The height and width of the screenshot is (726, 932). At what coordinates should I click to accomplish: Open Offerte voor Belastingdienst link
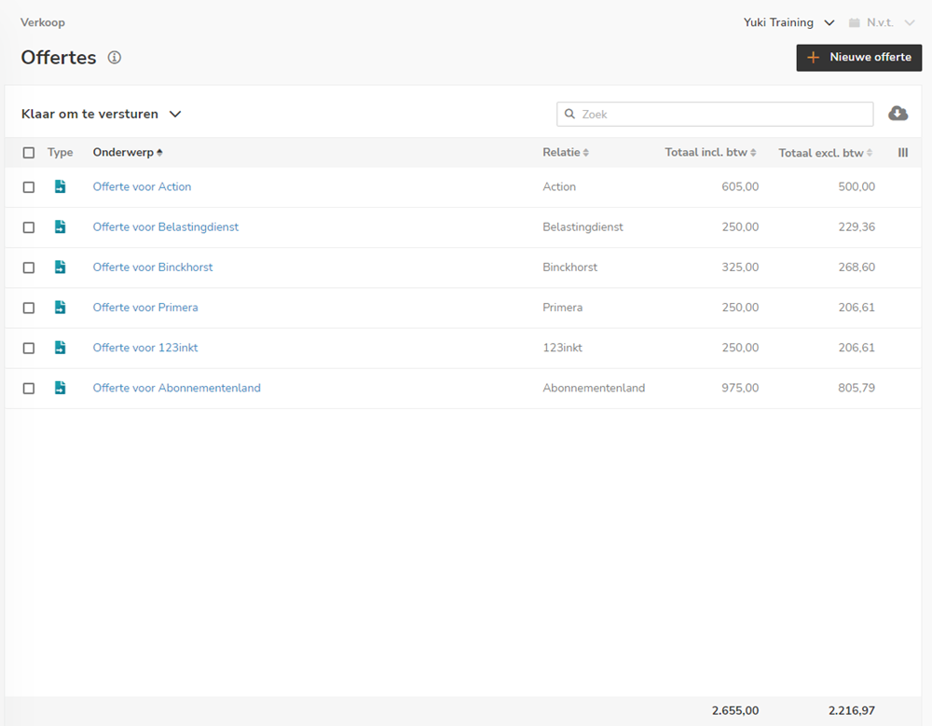click(x=165, y=227)
